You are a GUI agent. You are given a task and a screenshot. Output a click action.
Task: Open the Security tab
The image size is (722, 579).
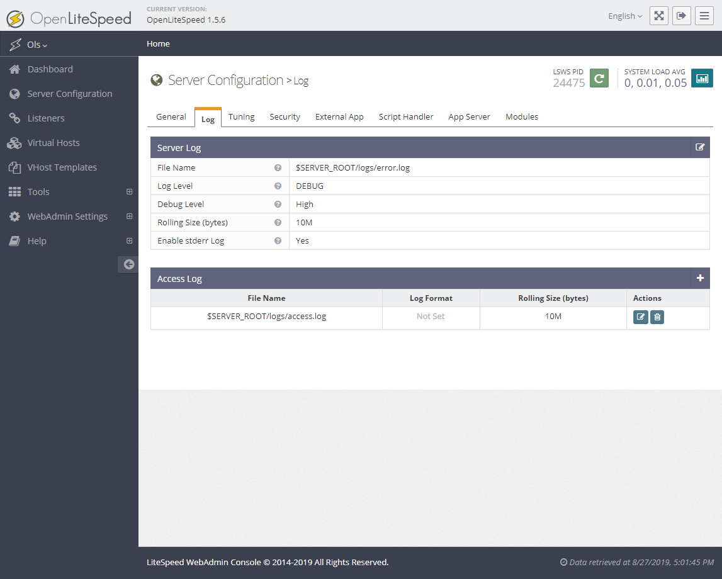click(285, 117)
